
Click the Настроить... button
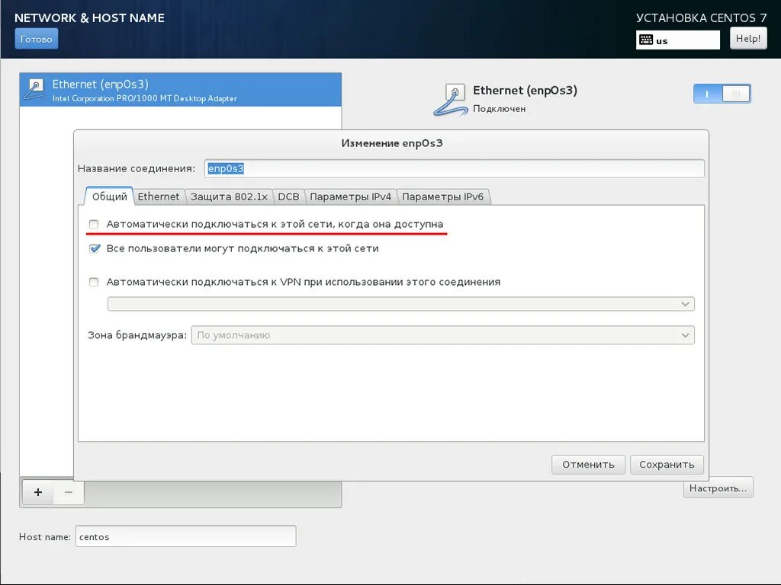pos(718,488)
